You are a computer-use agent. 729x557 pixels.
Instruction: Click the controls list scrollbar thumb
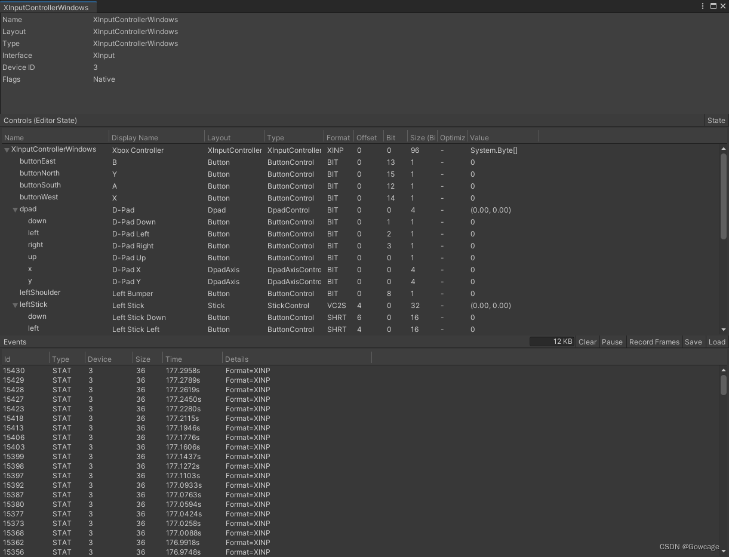pos(724,197)
